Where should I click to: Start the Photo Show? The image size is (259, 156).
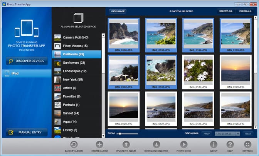(184, 144)
